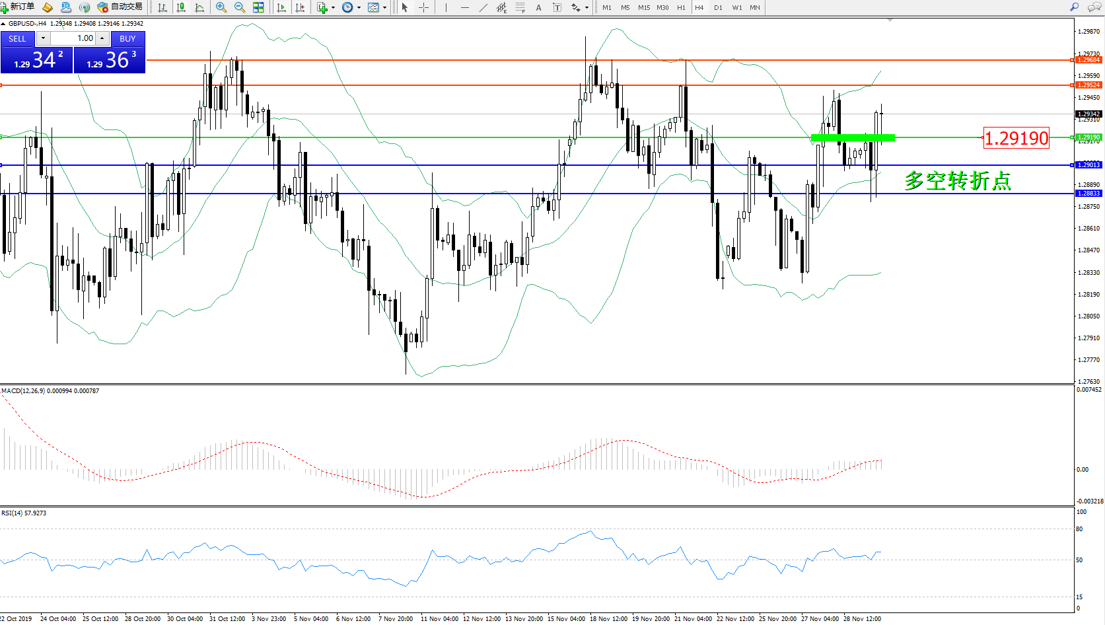This screenshot has height=625, width=1105.
Task: Open the tile windows grid icon
Action: [x=258, y=7]
